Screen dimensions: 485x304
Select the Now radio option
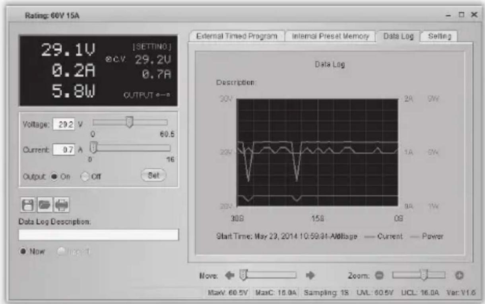(23, 251)
